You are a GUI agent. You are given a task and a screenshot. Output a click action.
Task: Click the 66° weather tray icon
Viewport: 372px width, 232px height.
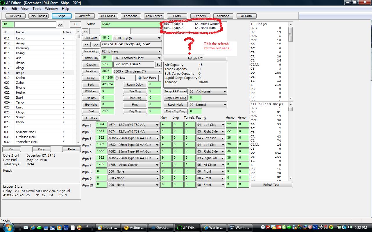[315, 227]
